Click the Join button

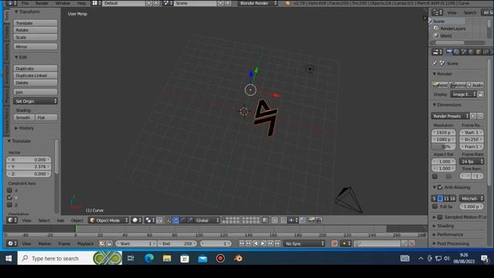[x=36, y=92]
